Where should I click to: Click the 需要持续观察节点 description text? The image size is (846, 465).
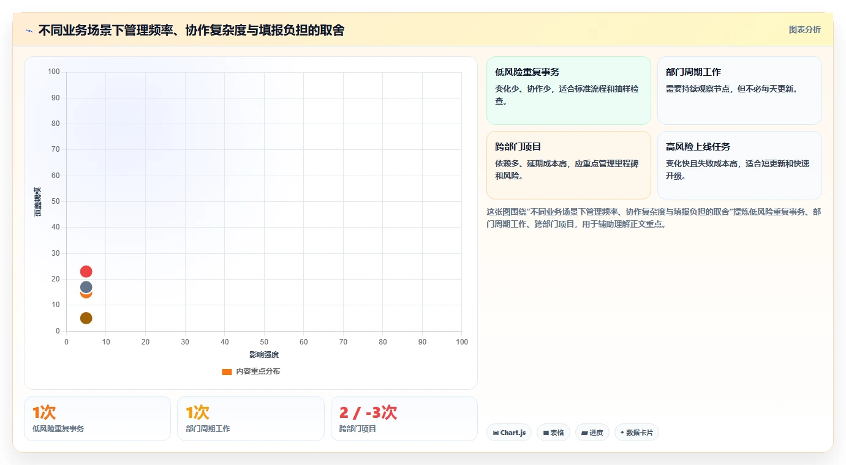click(731, 89)
